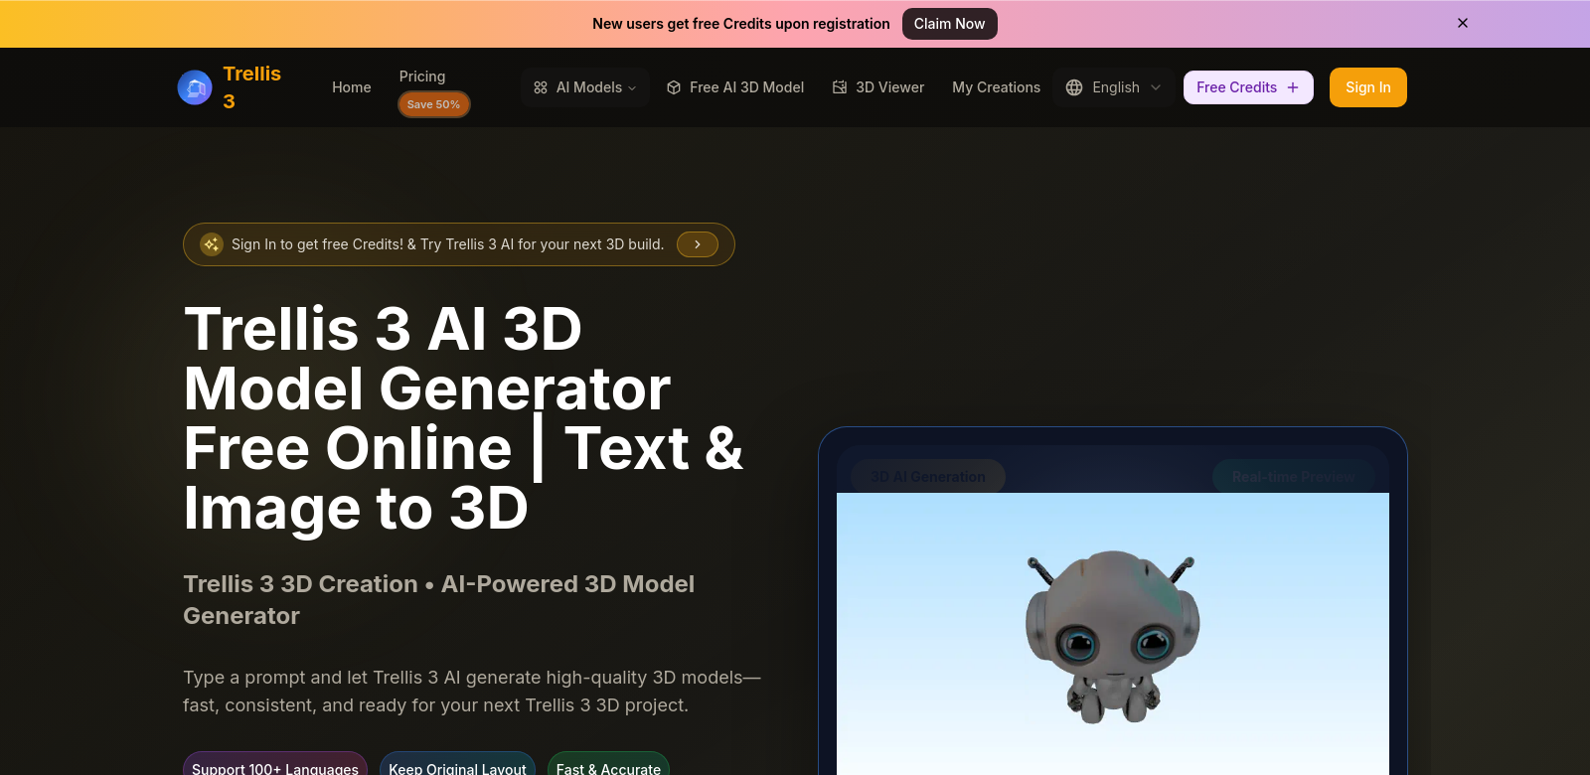Click the globe language icon
Viewport: 1590px width, 775px height.
[x=1074, y=87]
